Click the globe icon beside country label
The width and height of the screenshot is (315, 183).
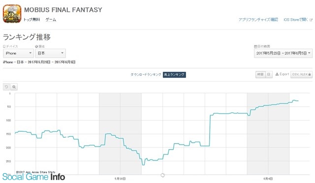coord(36,46)
